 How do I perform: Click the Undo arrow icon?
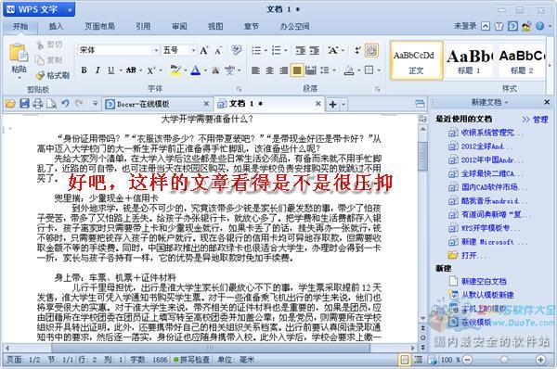coord(65,104)
